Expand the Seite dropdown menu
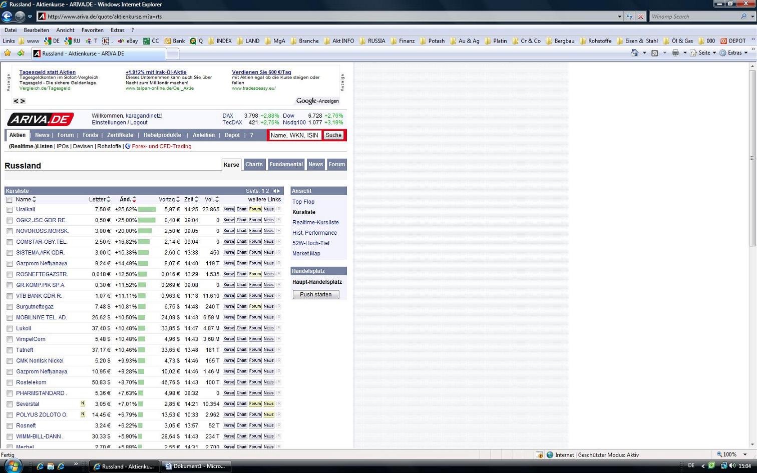The height and width of the screenshot is (473, 757). (x=704, y=53)
